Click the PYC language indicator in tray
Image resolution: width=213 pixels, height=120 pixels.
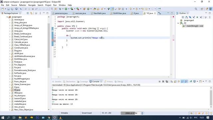pyautogui.click(x=196, y=118)
